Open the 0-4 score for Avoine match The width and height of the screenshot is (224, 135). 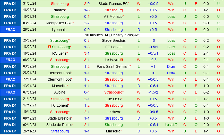pyautogui.click(x=87, y=92)
